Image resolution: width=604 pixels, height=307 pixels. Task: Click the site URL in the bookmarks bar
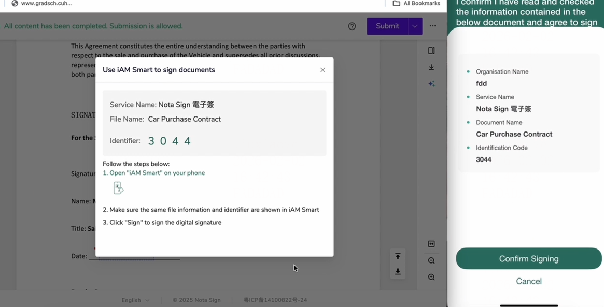pos(46,4)
